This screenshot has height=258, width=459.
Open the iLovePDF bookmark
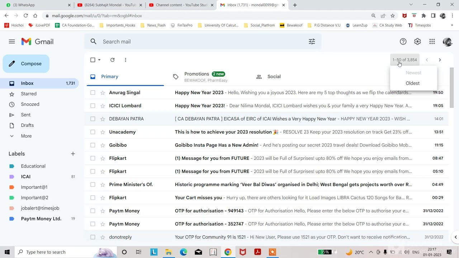tap(39, 25)
